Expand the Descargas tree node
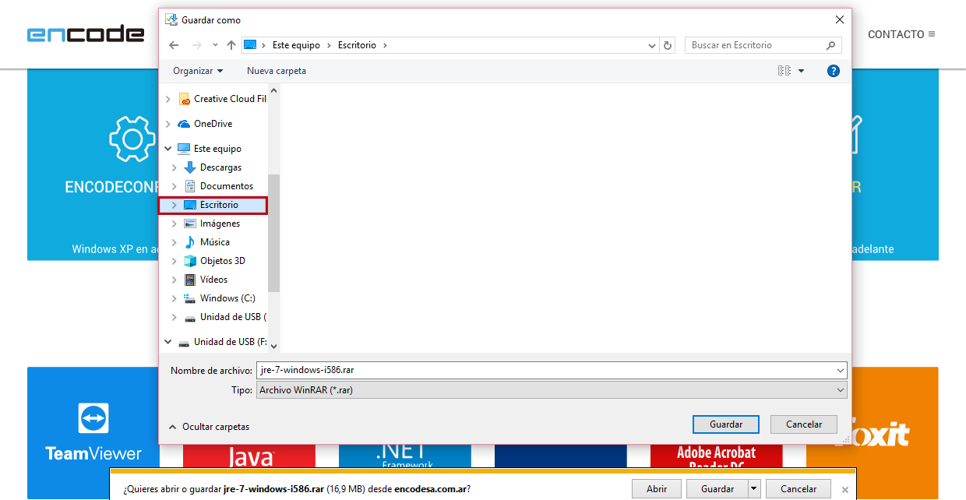Image resolution: width=966 pixels, height=500 pixels. pos(175,167)
